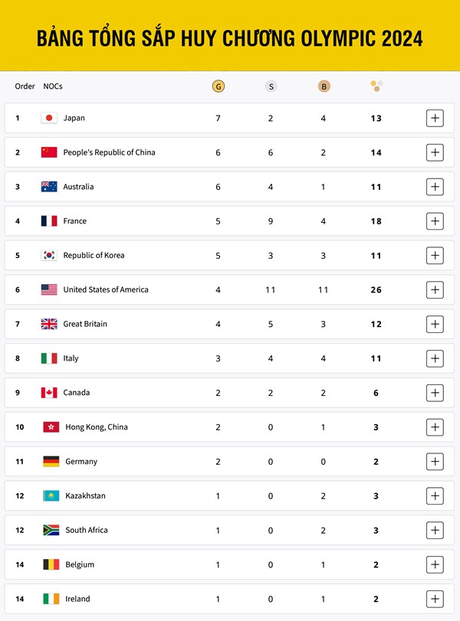The width and height of the screenshot is (460, 621).
Task: Click the gold medal column icon
Action: click(219, 87)
